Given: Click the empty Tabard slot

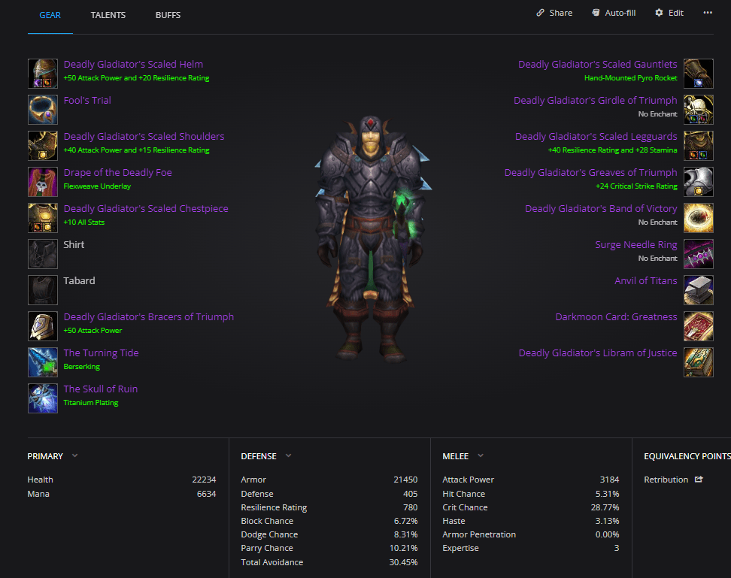Looking at the screenshot, I should click(x=43, y=289).
